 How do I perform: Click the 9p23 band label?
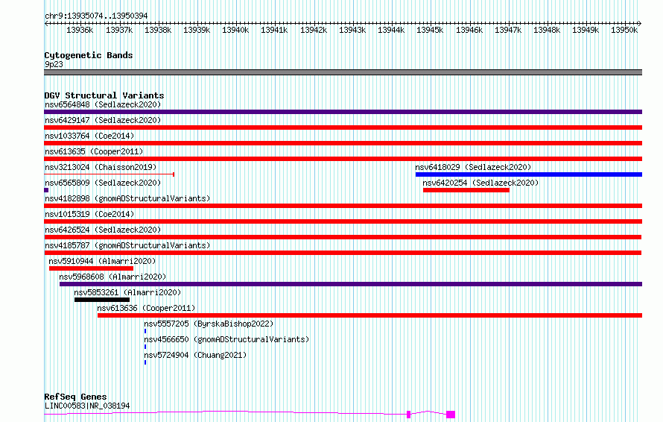54,64
